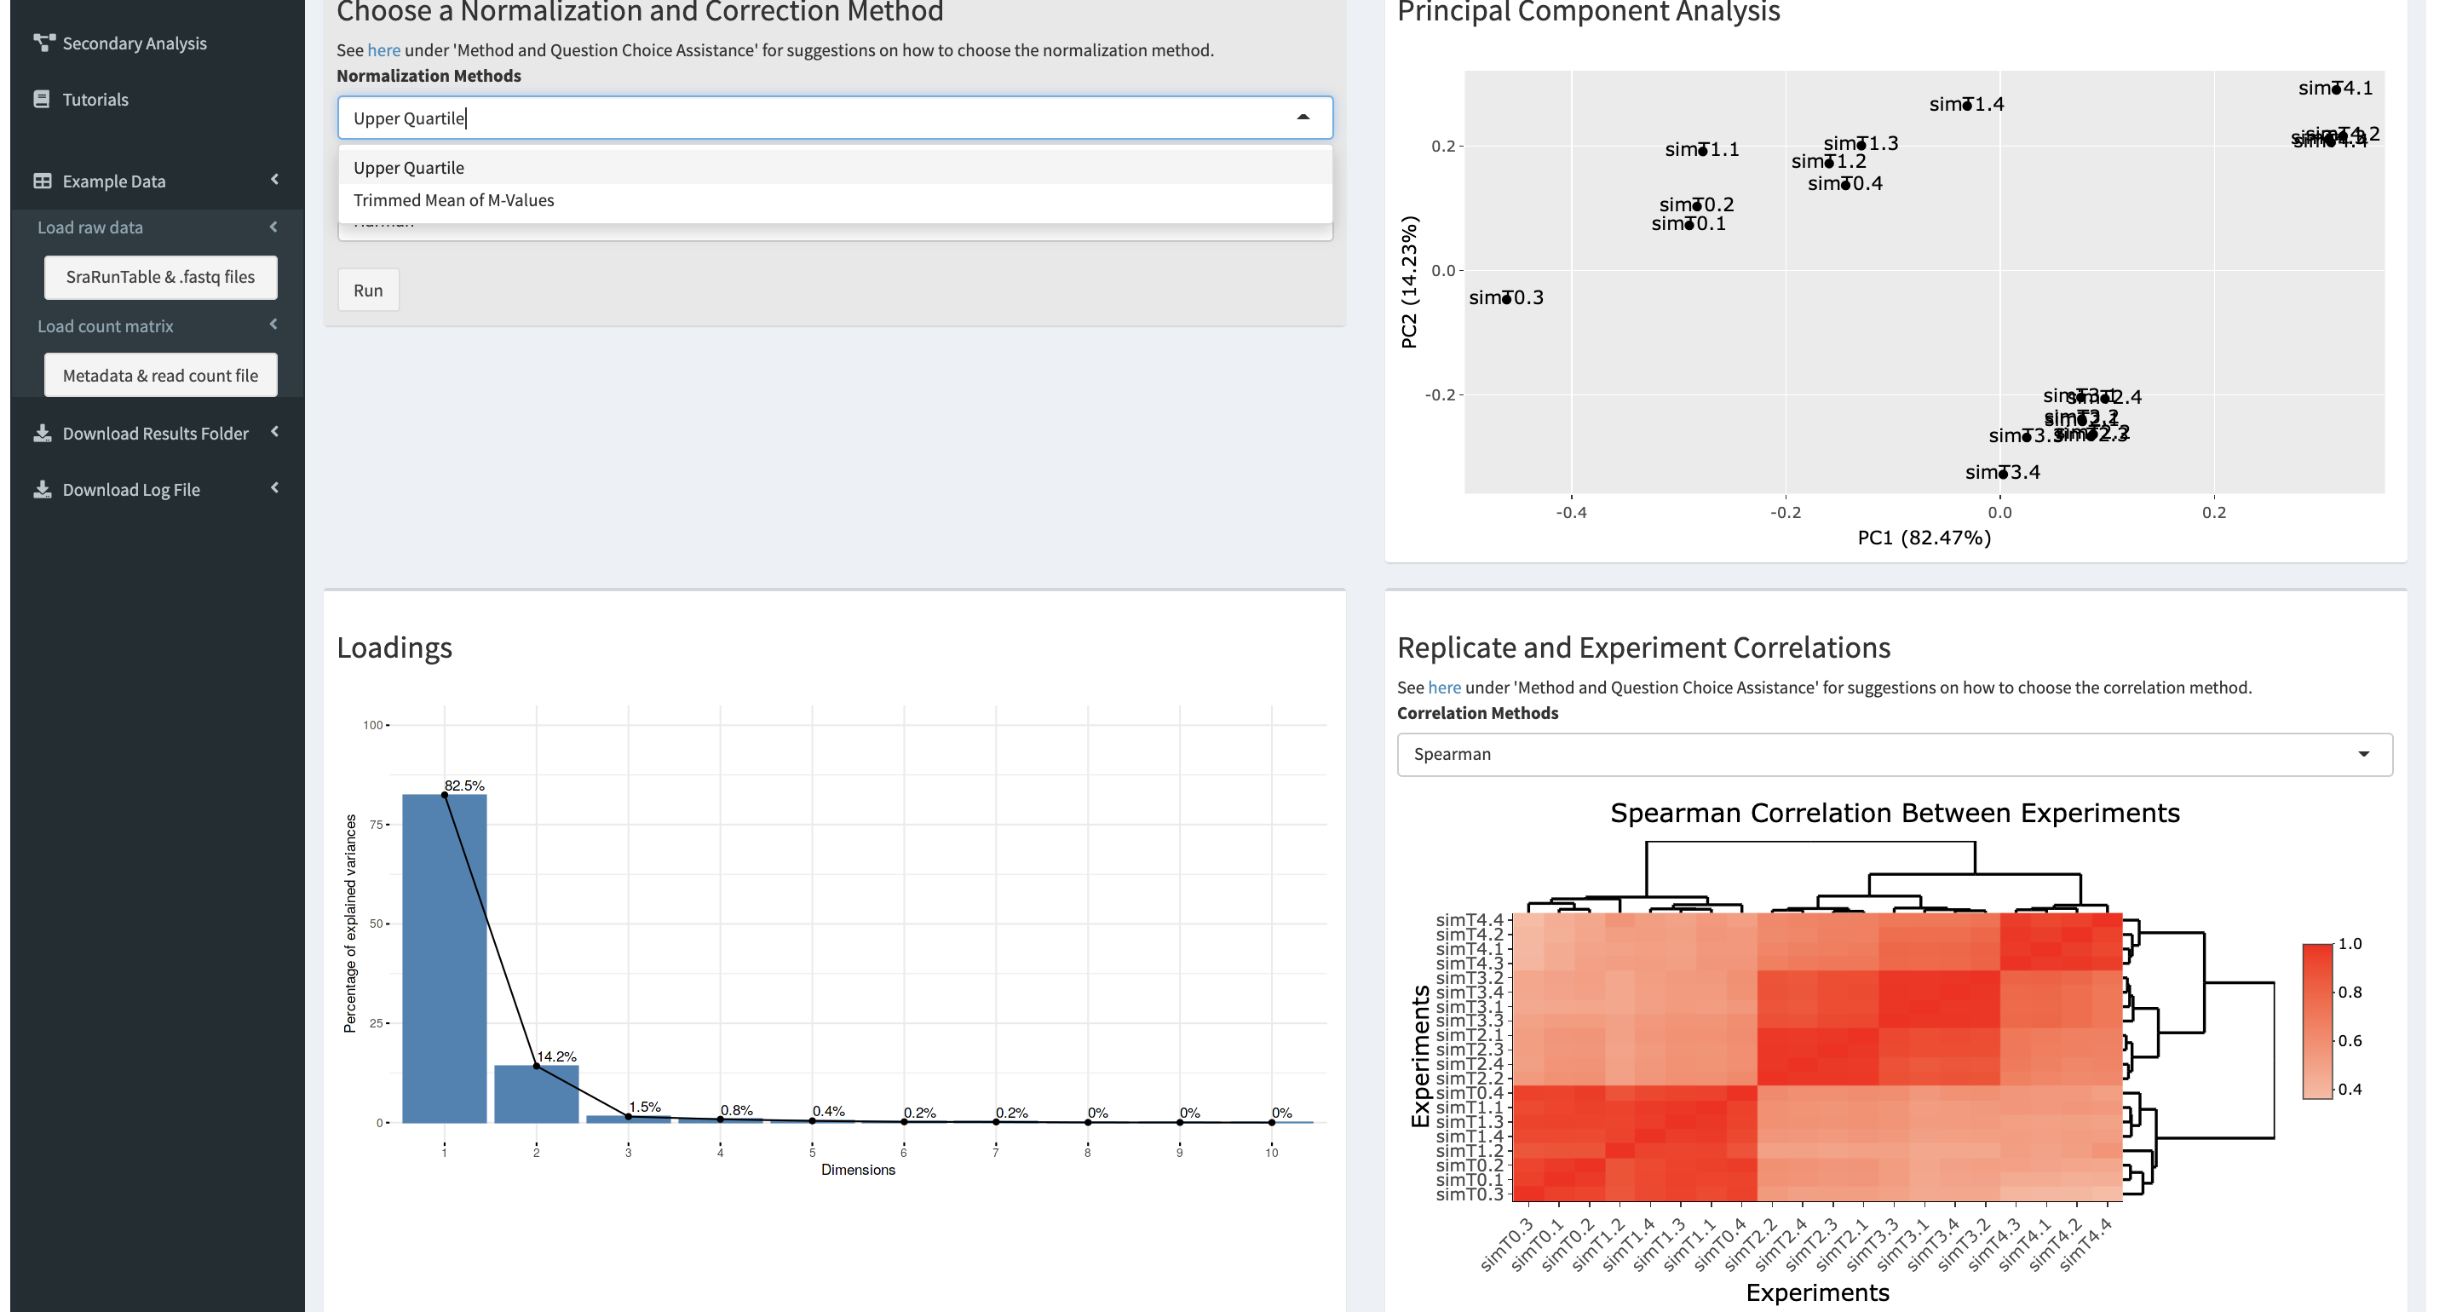Open Example Data sidebar menu

158,181
